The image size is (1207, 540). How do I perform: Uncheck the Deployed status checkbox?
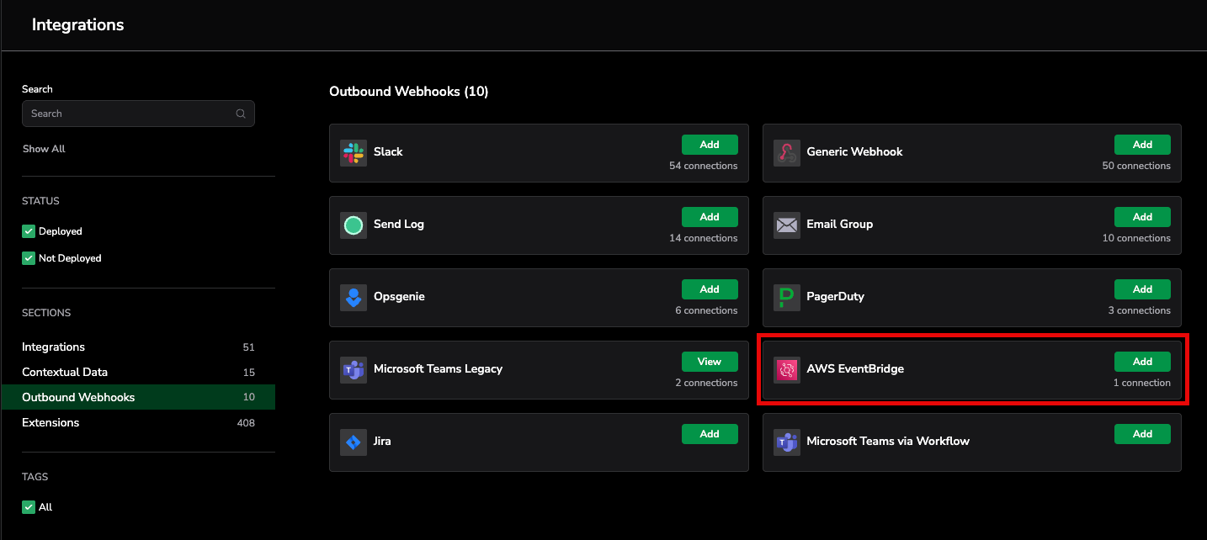[29, 231]
